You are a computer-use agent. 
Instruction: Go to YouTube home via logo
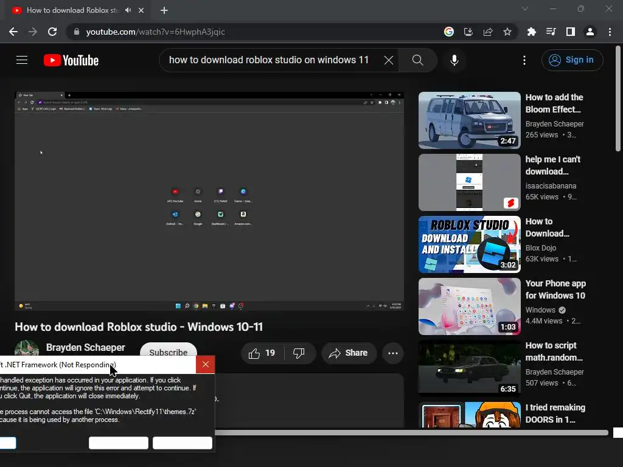coord(71,60)
